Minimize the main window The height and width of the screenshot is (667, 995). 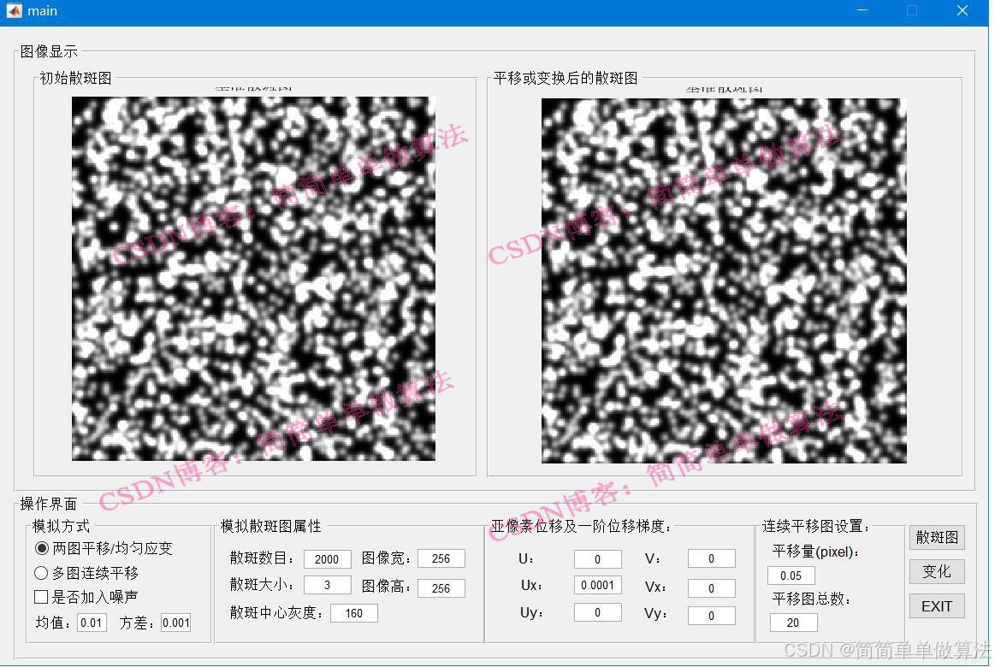coord(862,10)
